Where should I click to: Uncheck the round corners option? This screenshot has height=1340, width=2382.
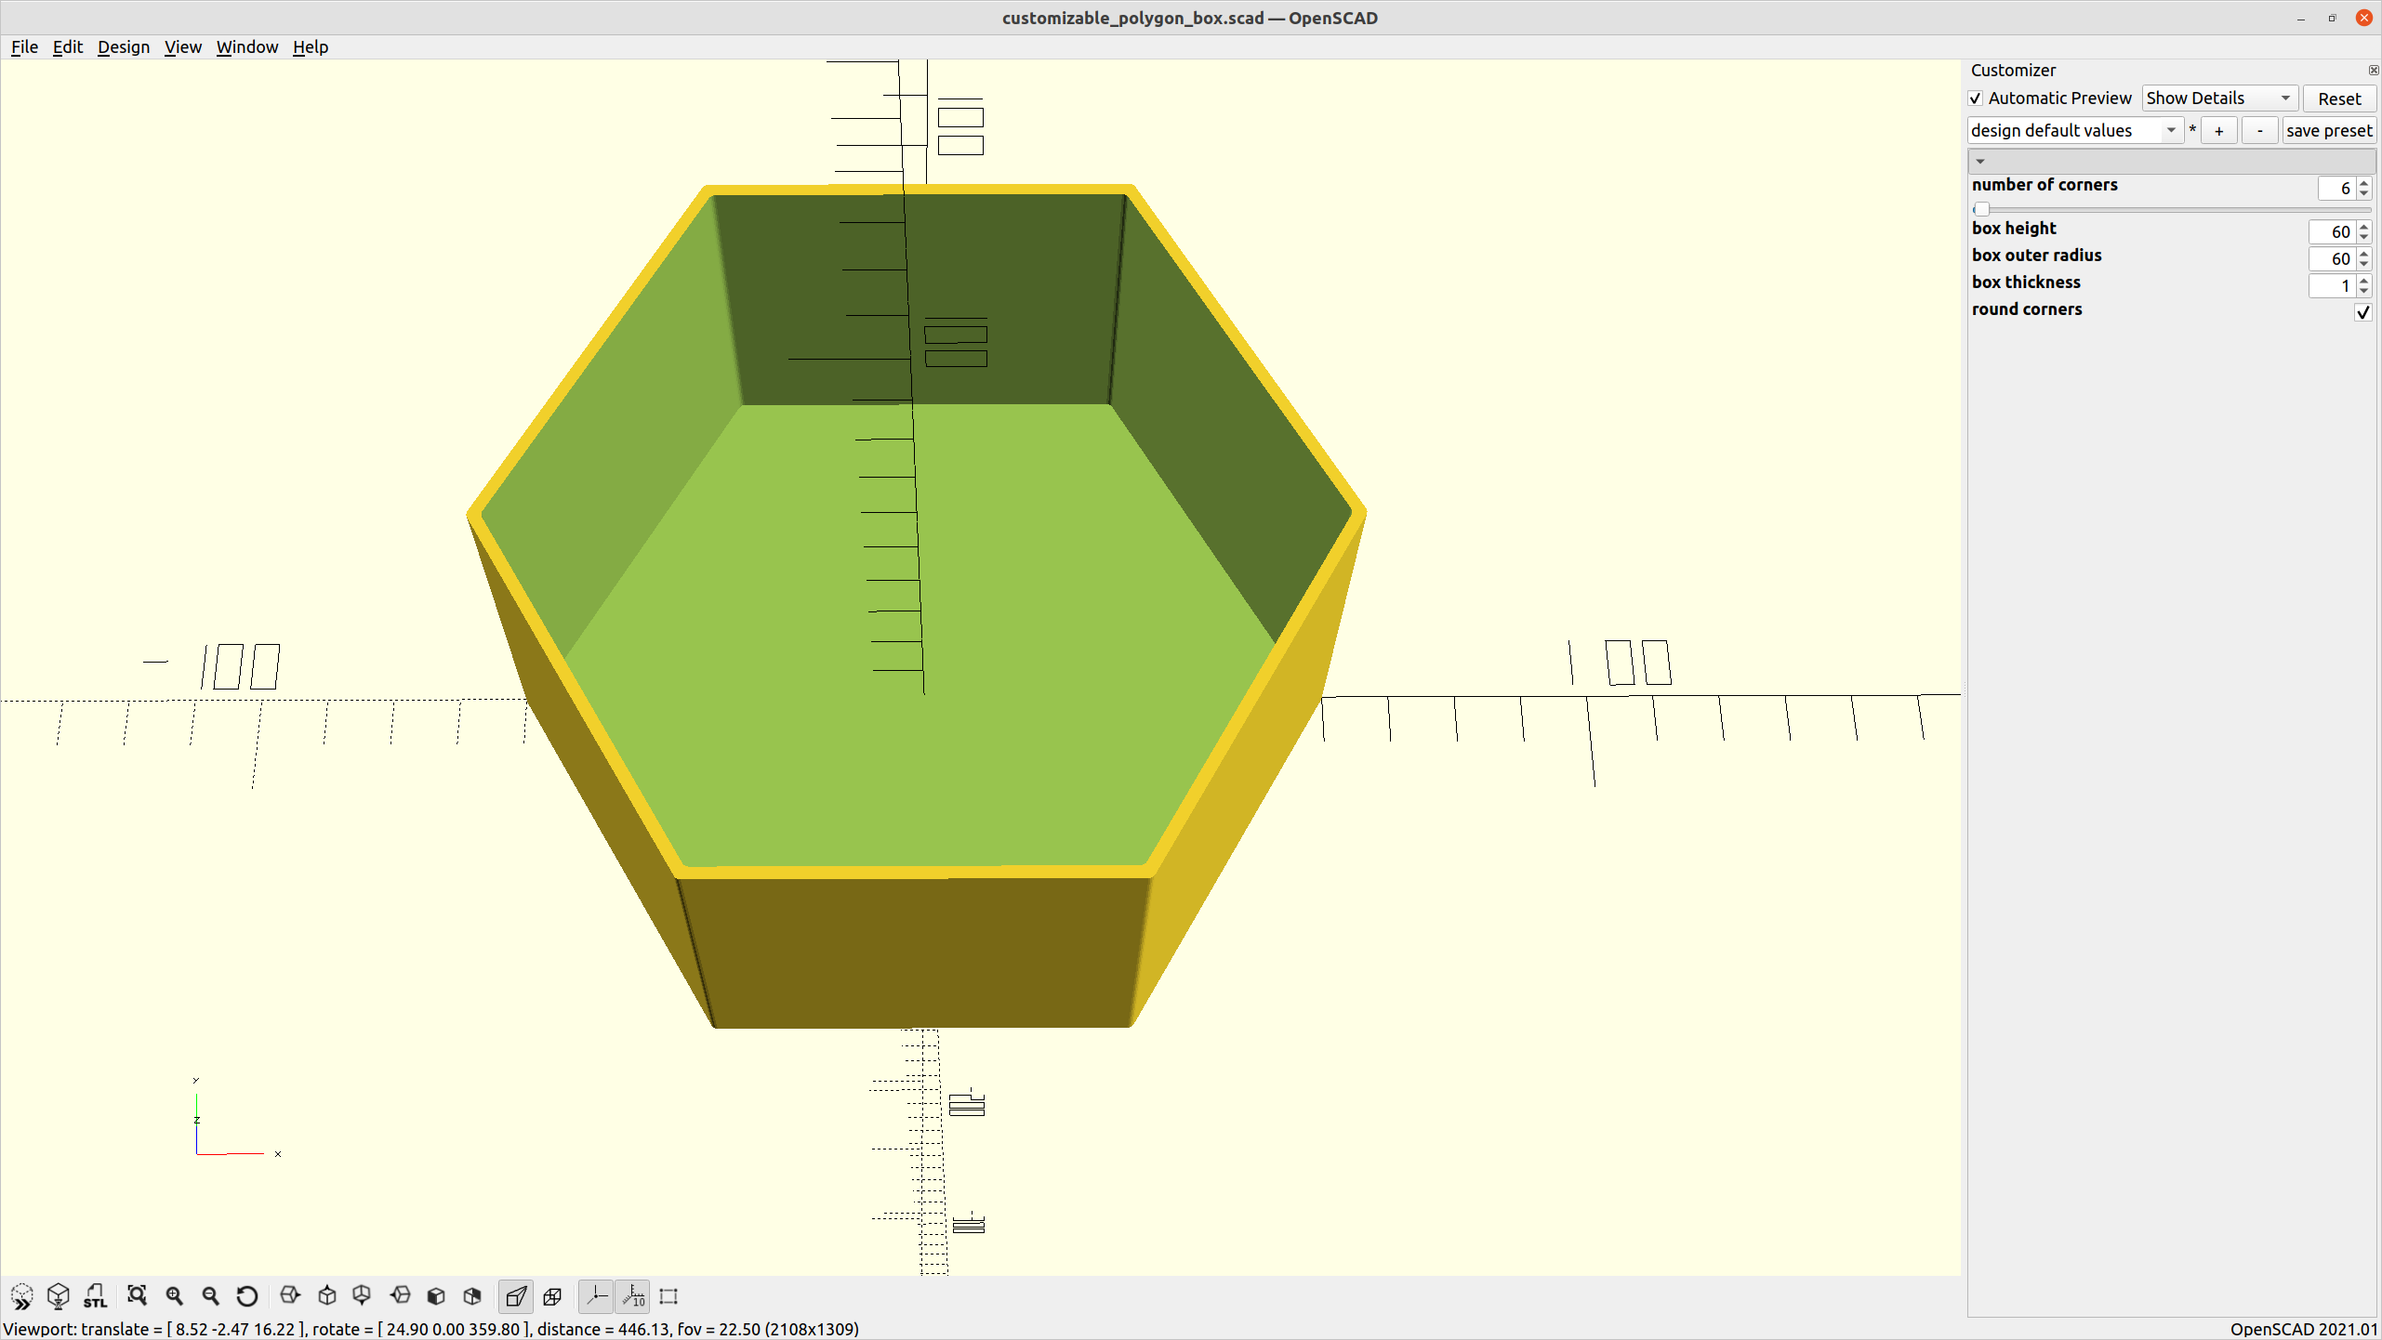tap(2362, 312)
